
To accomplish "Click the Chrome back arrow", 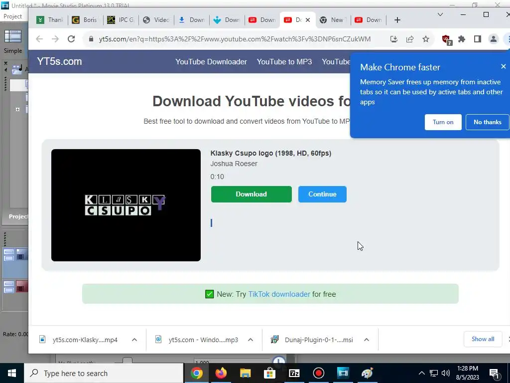I will (x=39, y=39).
